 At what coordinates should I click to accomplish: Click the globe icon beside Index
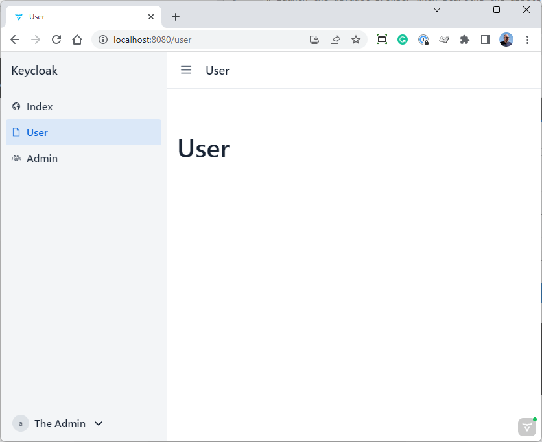click(16, 106)
